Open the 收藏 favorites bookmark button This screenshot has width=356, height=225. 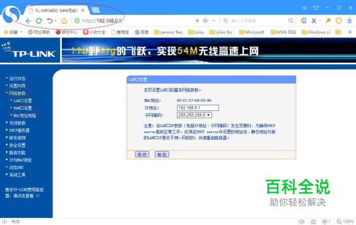pos(11,32)
